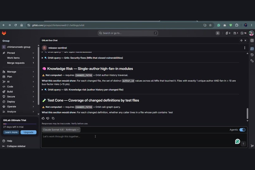This screenshot has height=170, width=255.
Task: Click the browser forward arrow
Action: pos(9,25)
